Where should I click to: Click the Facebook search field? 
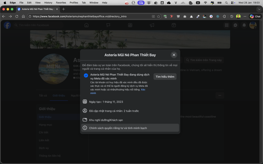click(x=34, y=25)
